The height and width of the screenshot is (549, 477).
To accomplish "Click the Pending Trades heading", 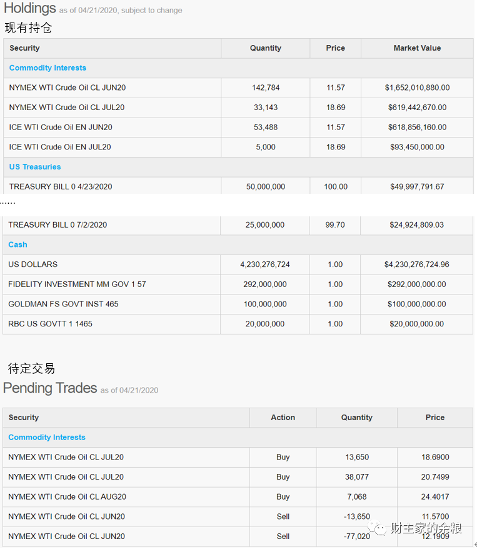I will (x=50, y=388).
